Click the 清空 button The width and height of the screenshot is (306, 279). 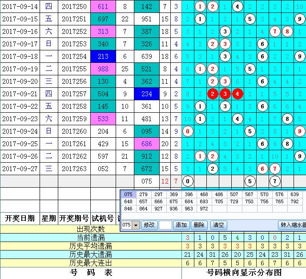click(x=218, y=225)
